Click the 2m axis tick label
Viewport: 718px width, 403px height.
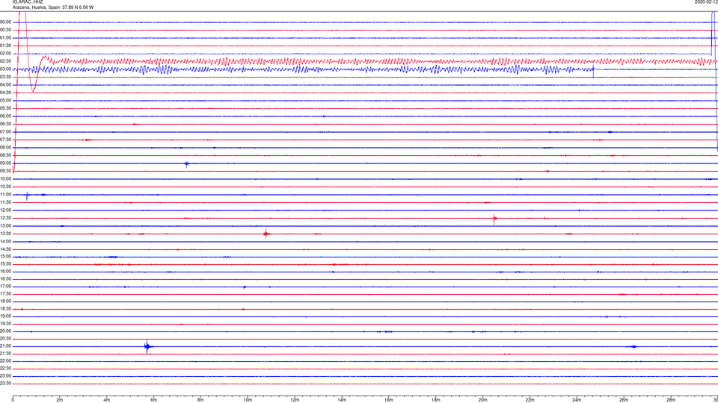pos(60,400)
